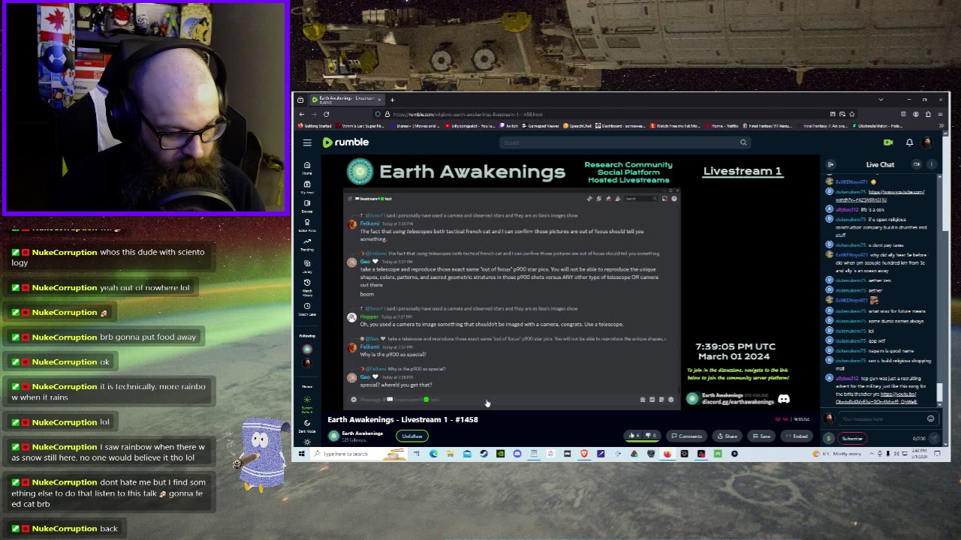This screenshot has width=961, height=540.
Task: Click the green go-live camera icon
Action: pos(888,142)
